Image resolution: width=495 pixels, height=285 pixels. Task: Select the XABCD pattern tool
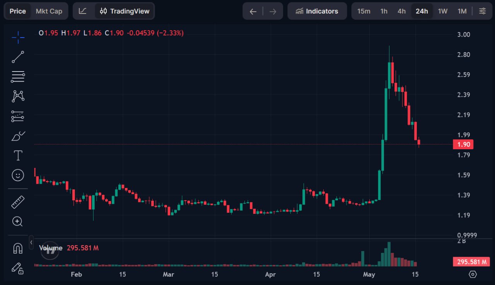pyautogui.click(x=18, y=96)
